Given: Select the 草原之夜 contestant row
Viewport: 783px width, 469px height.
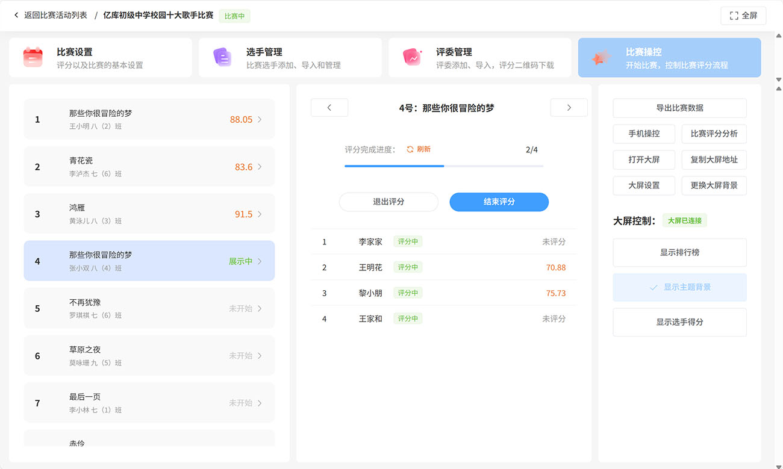Looking at the screenshot, I should (149, 356).
